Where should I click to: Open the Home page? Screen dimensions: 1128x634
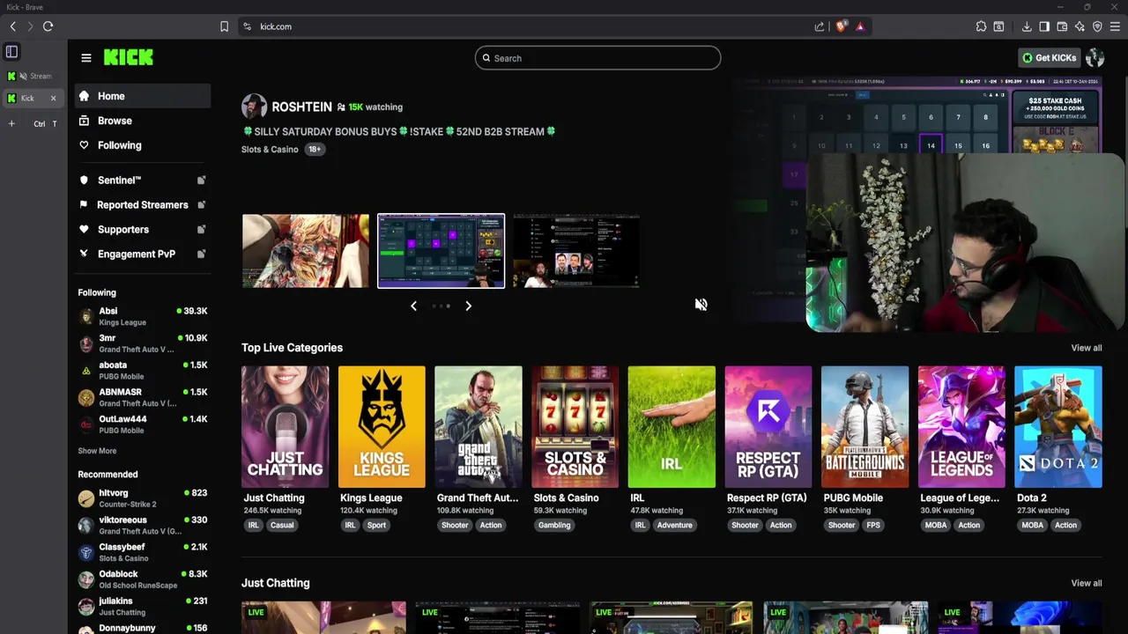pos(143,96)
